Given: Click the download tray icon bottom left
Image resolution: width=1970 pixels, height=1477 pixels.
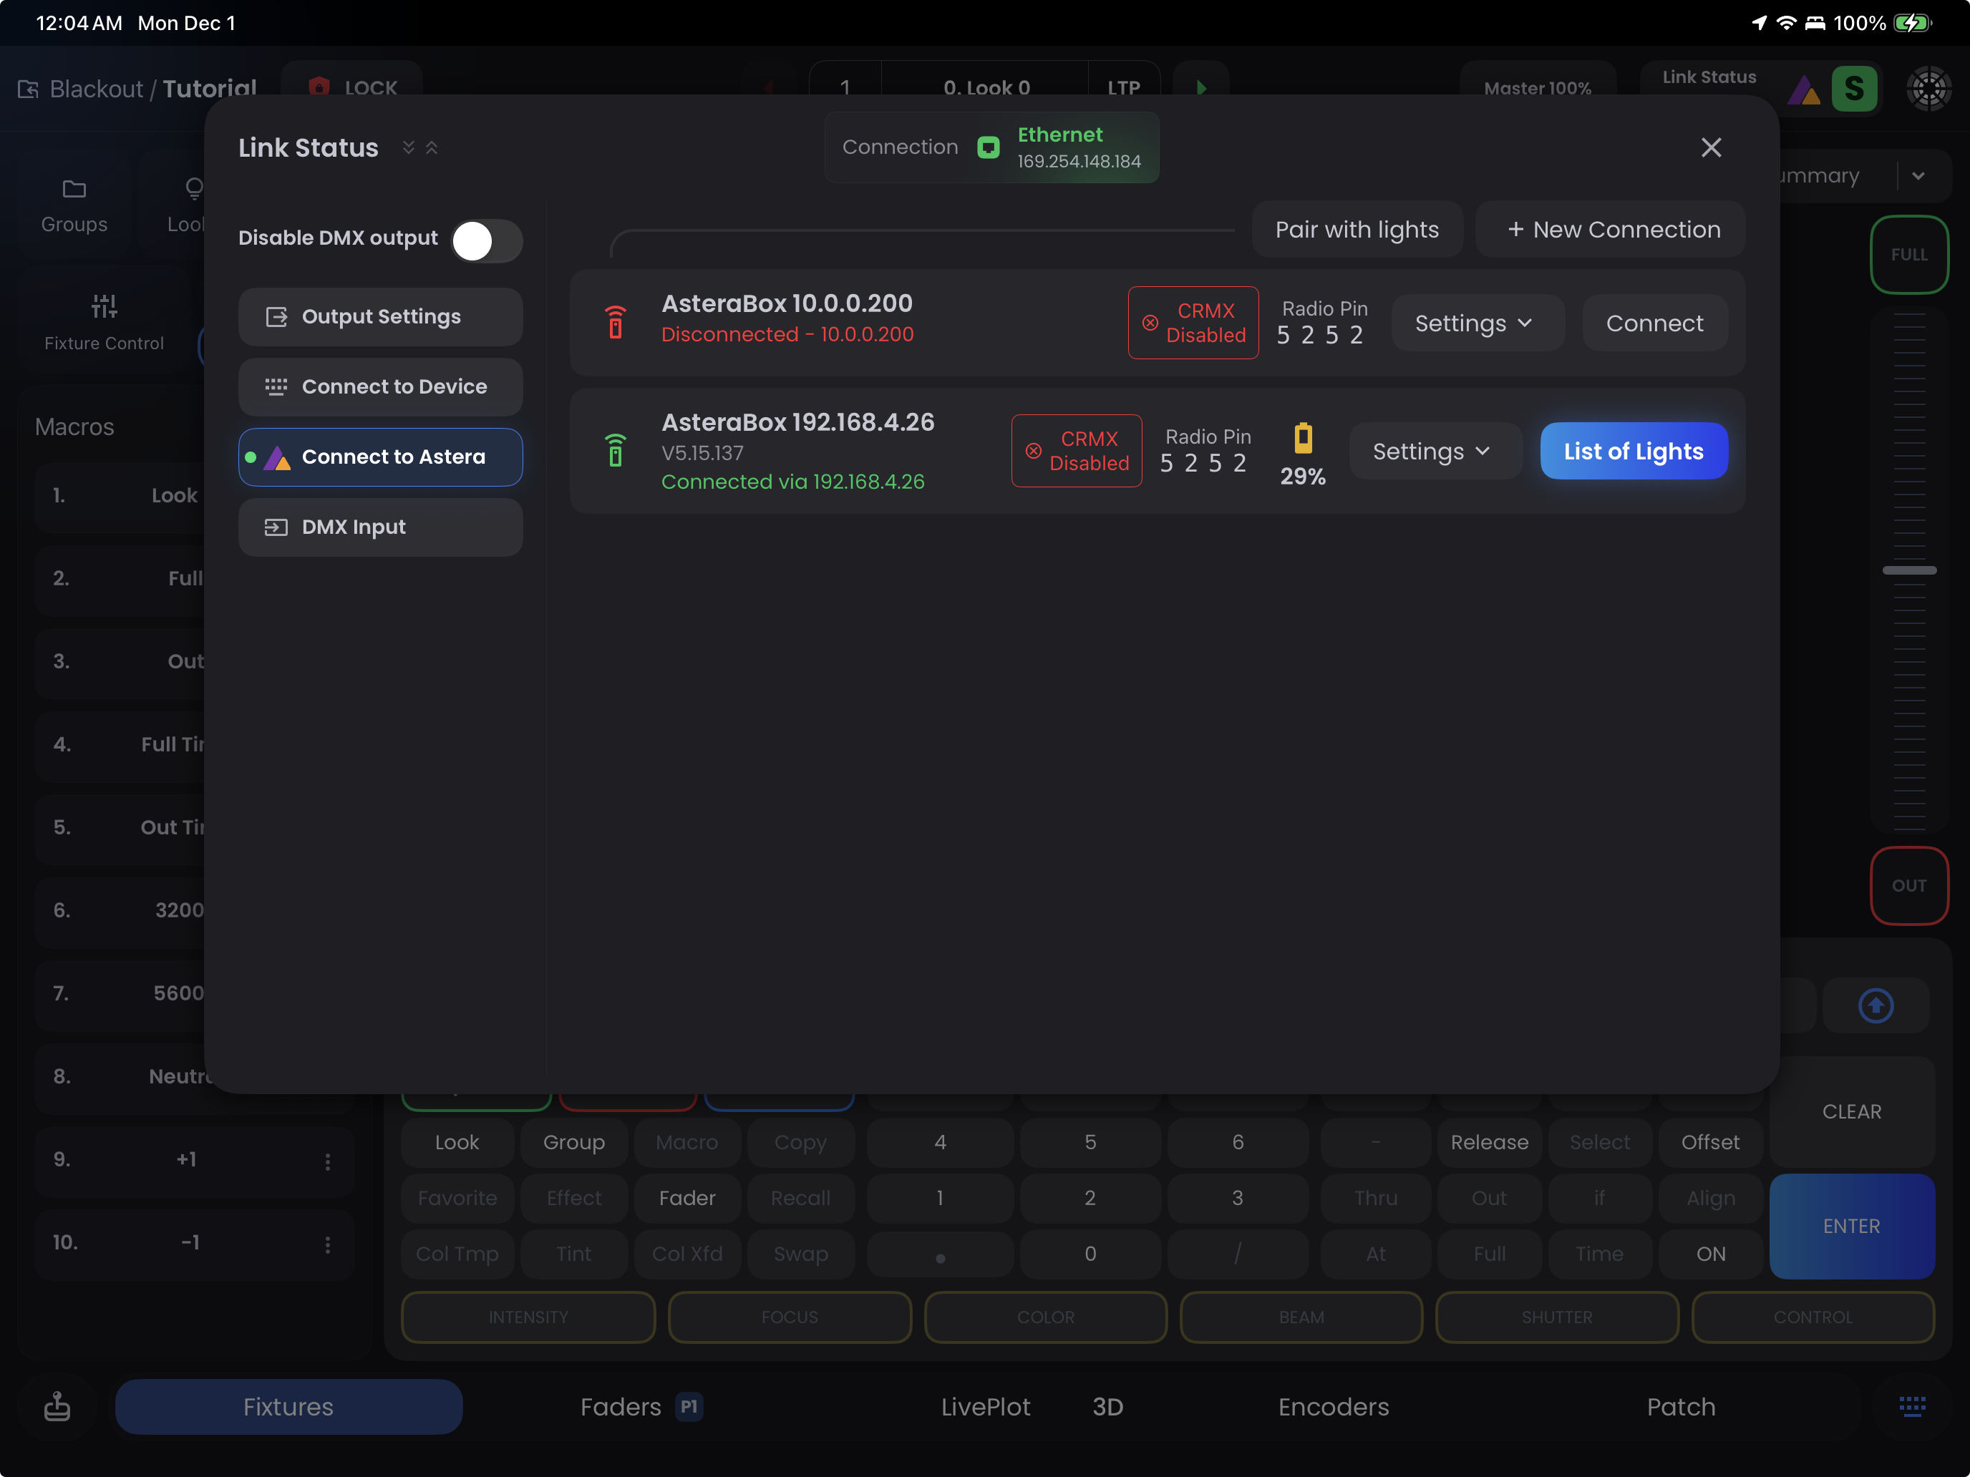Looking at the screenshot, I should coord(57,1407).
